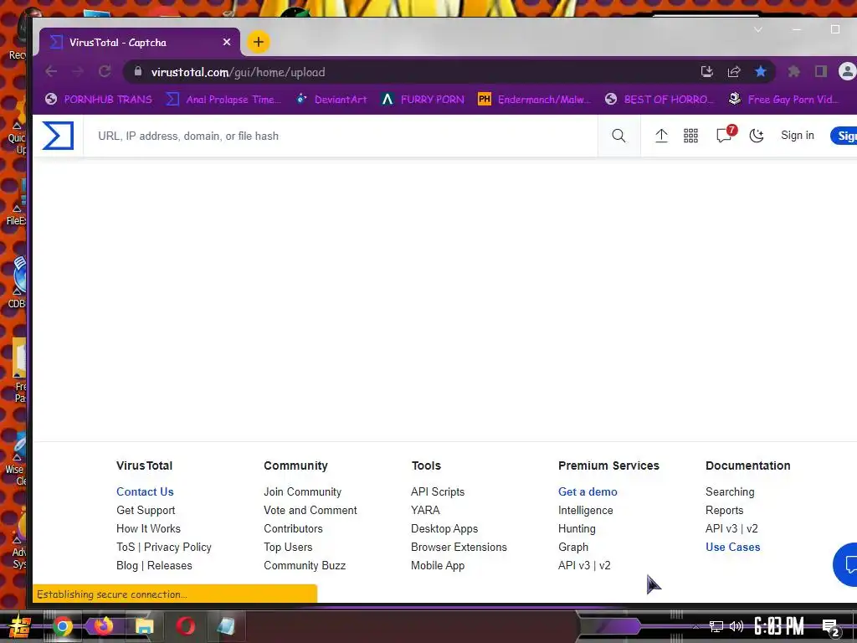Reload the page with refresh icon

pyautogui.click(x=105, y=72)
